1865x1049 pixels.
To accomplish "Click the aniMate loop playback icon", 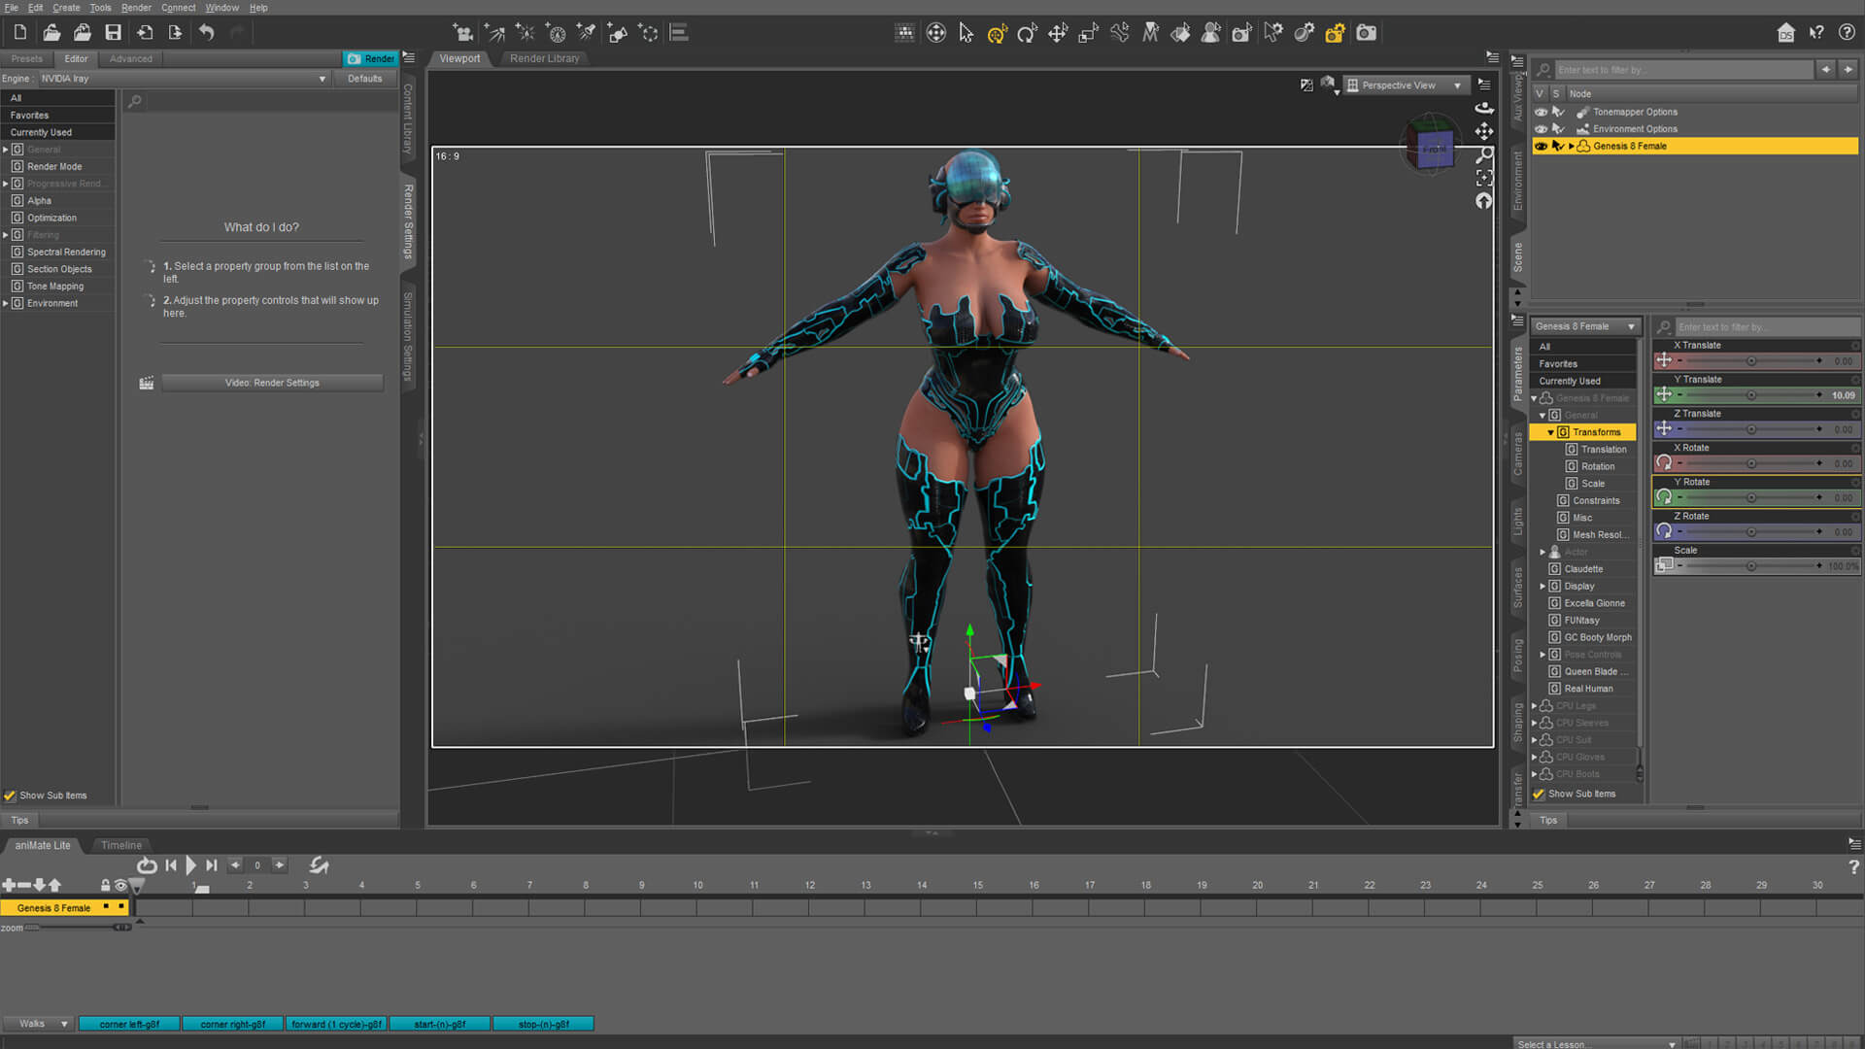I will tap(147, 865).
